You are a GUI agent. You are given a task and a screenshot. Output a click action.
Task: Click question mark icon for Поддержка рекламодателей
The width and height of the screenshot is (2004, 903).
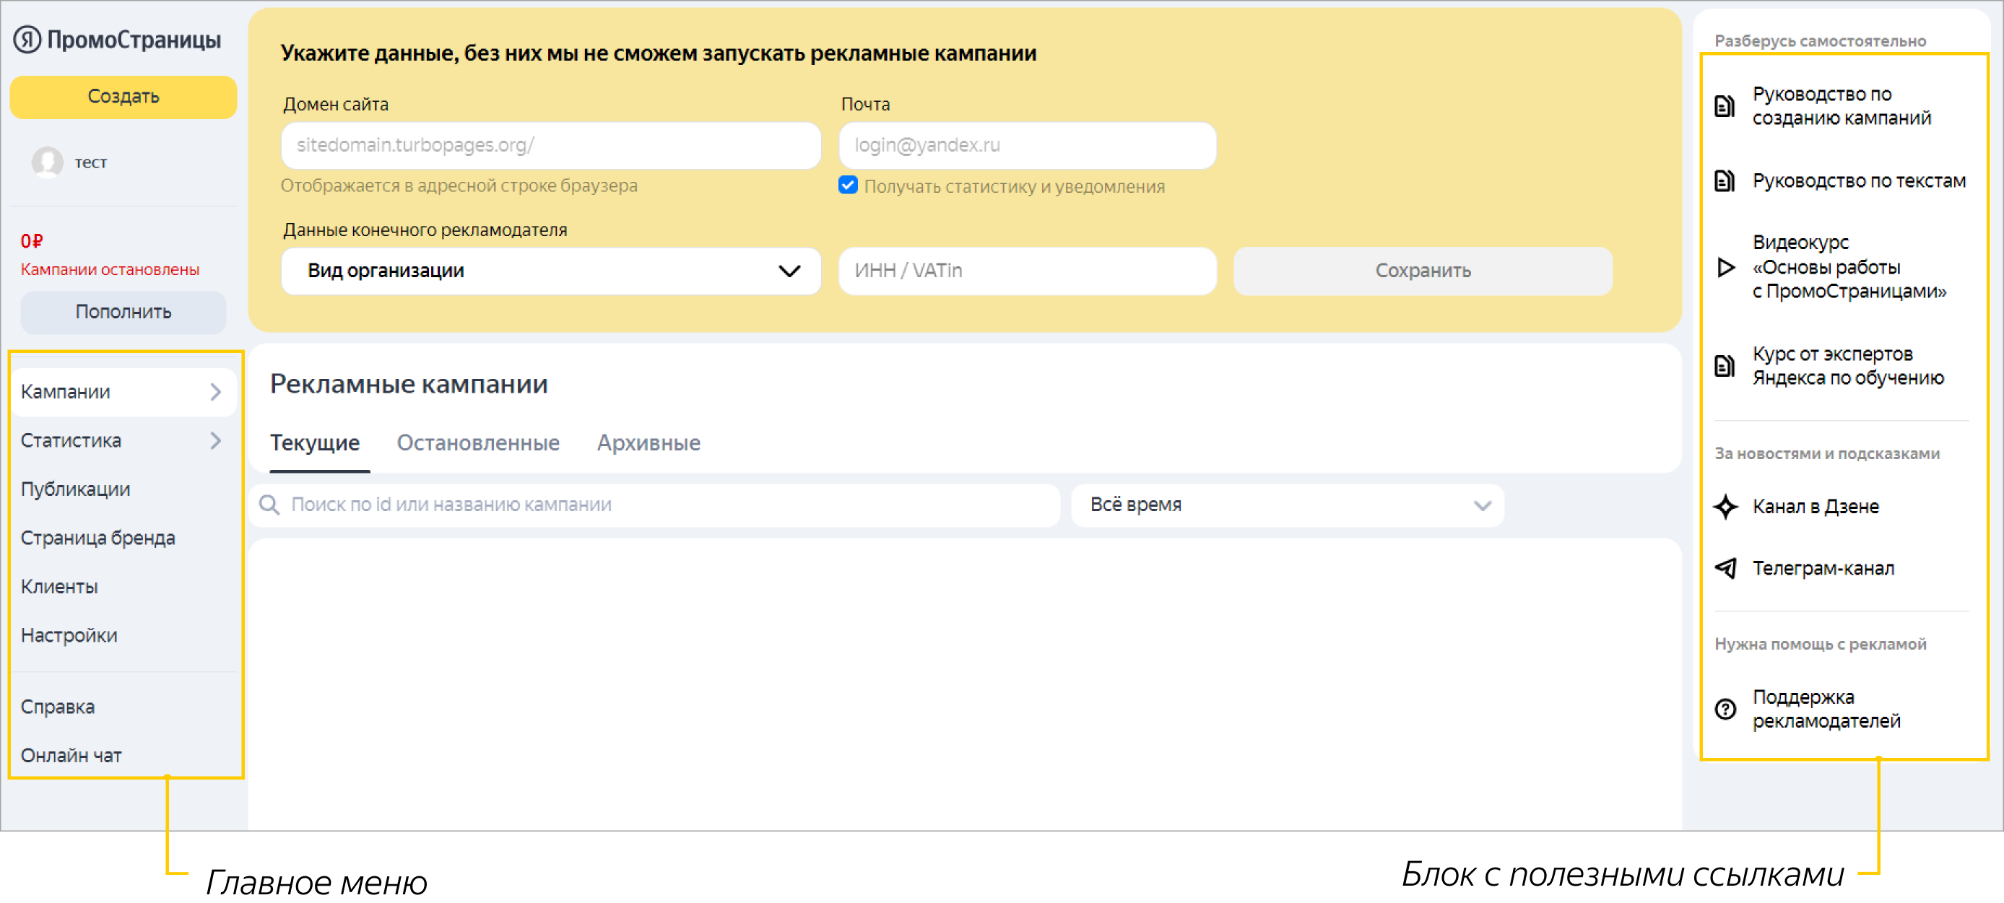1725,710
